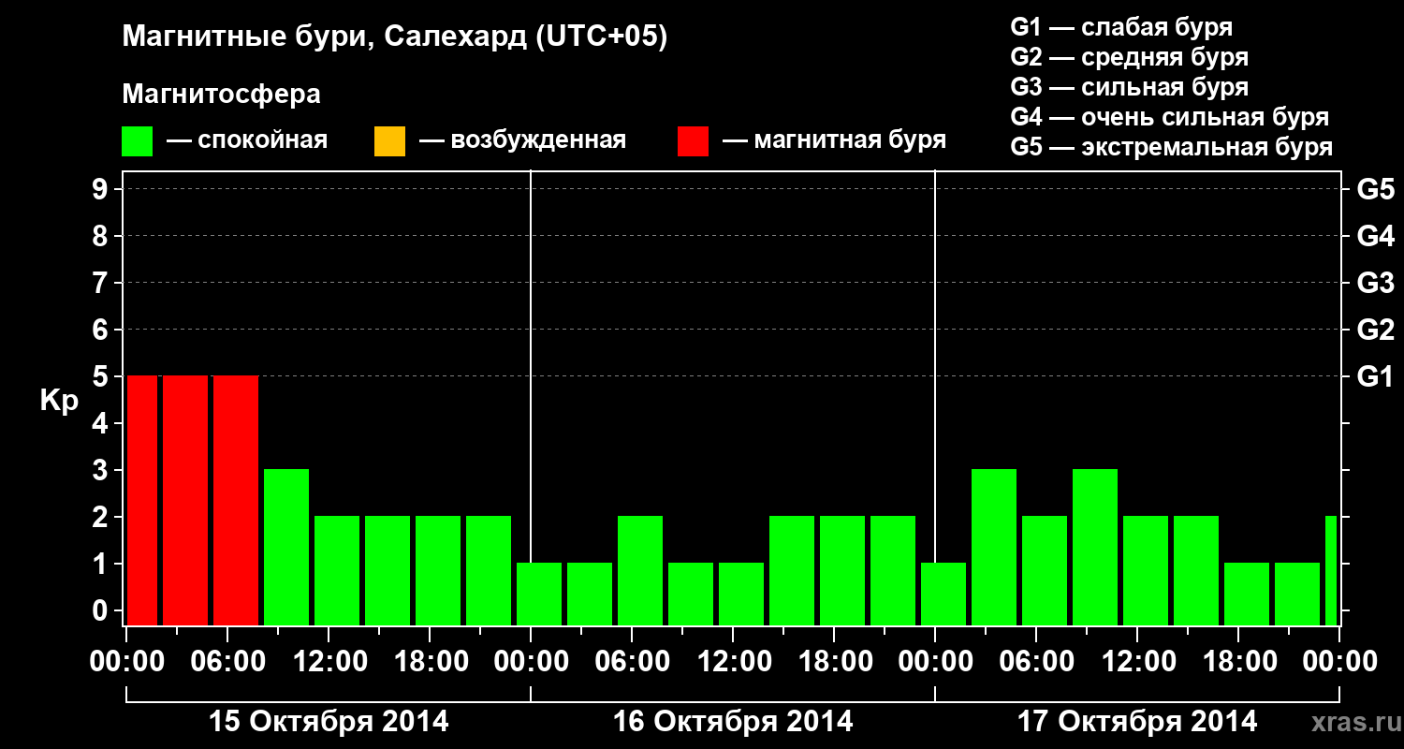Click the G1 label on the right axis

pyautogui.click(x=1376, y=377)
